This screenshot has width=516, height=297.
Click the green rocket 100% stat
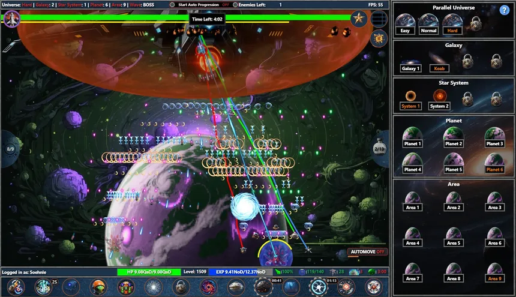(x=284, y=272)
